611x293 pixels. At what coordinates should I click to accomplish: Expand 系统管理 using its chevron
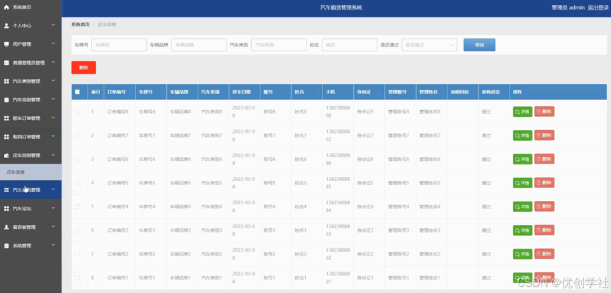point(53,246)
